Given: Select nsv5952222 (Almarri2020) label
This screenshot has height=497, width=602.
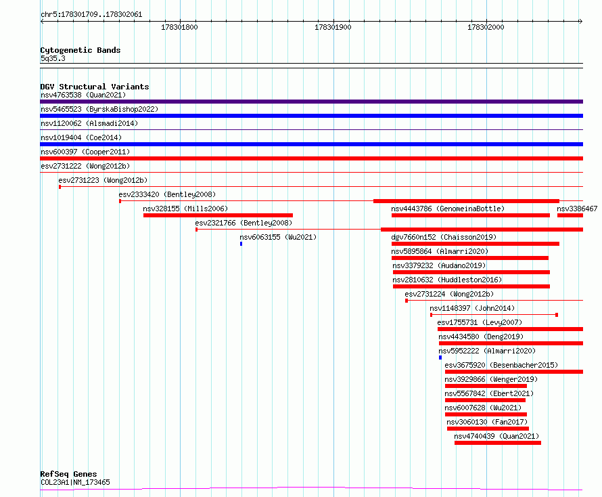Looking at the screenshot, I should tap(487, 351).
